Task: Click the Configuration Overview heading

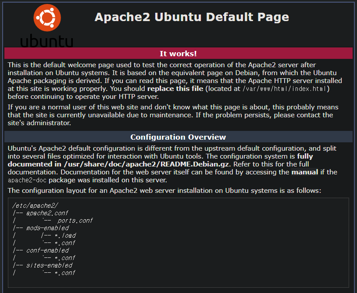Action: point(178,137)
